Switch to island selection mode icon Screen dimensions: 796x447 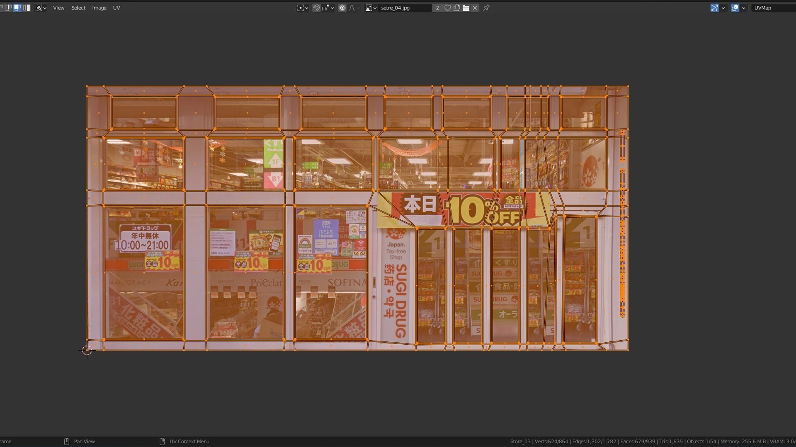26,8
